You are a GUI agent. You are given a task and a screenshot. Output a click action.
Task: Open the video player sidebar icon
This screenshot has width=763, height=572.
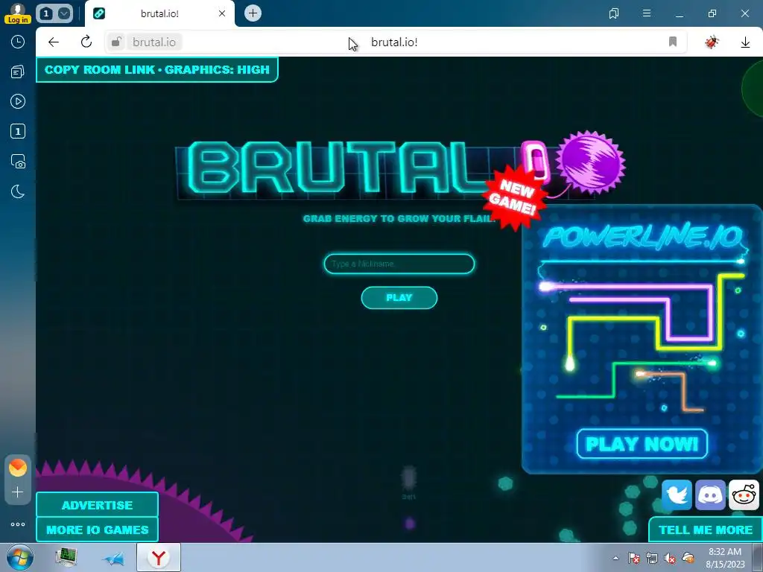18,101
